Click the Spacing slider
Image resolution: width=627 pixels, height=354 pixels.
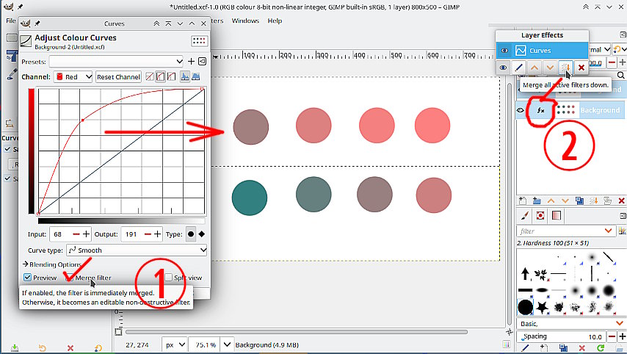(561, 336)
